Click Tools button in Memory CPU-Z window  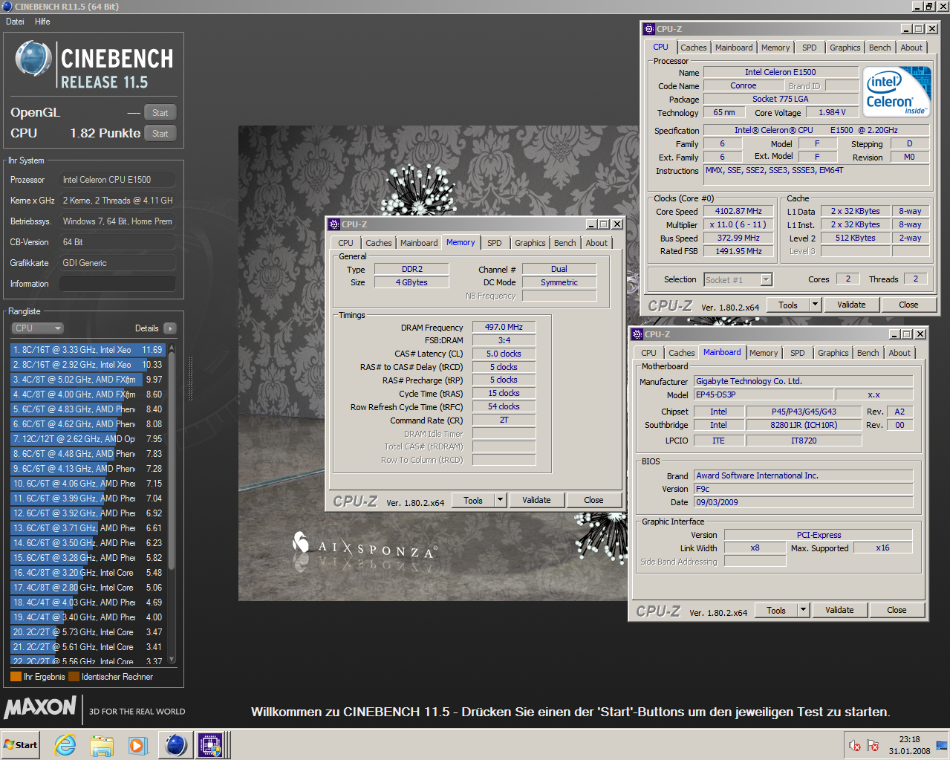(473, 500)
